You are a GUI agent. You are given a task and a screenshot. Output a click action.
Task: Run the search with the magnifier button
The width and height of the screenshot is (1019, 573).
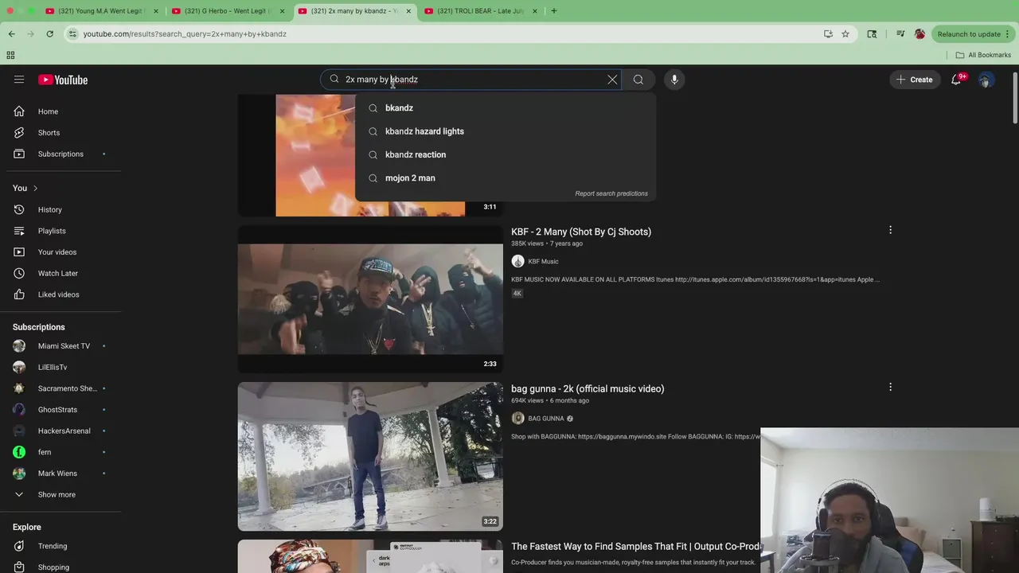coord(638,80)
